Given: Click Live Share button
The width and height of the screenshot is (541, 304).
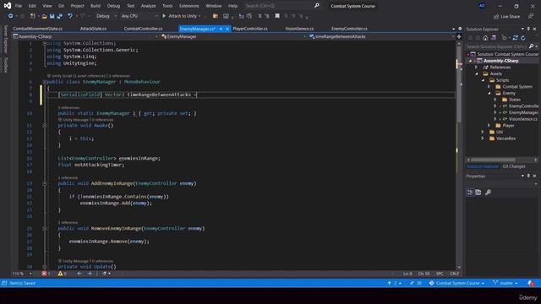Looking at the screenshot, I should (x=506, y=16).
